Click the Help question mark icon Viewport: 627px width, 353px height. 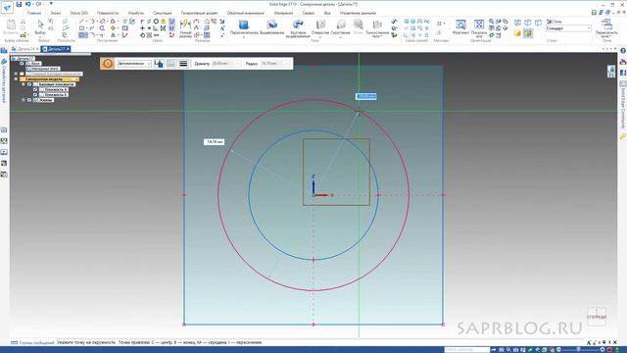[x=623, y=51]
